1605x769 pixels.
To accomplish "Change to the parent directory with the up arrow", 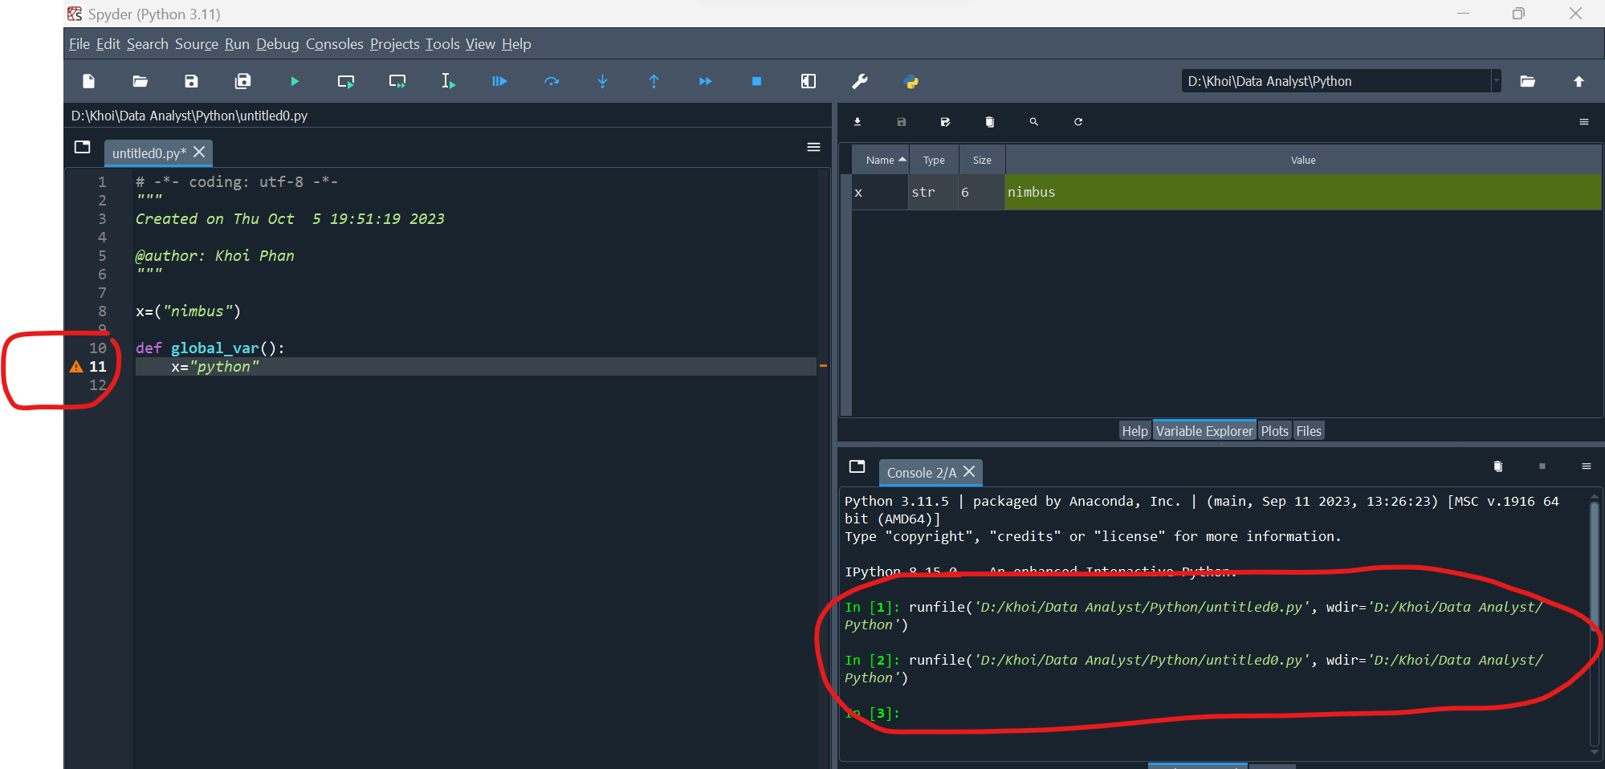I will [x=1579, y=81].
